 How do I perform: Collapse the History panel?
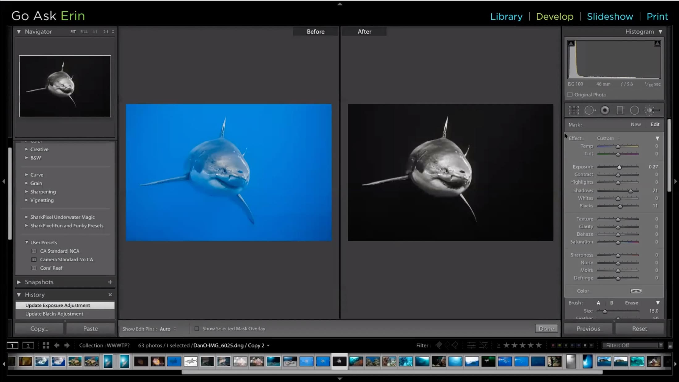19,295
